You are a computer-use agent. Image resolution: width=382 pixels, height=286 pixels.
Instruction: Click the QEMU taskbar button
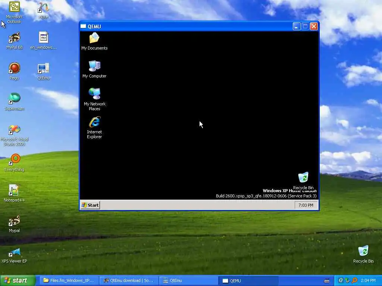248,281
